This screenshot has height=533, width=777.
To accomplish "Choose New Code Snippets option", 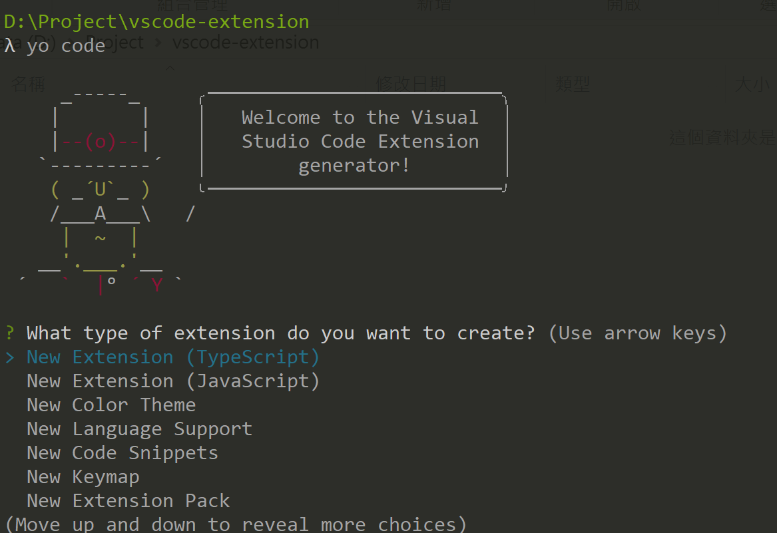I will click(x=123, y=453).
